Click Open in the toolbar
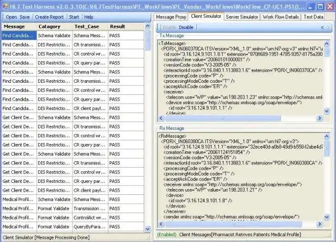The height and width of the screenshot is (242, 336). click(x=11, y=17)
